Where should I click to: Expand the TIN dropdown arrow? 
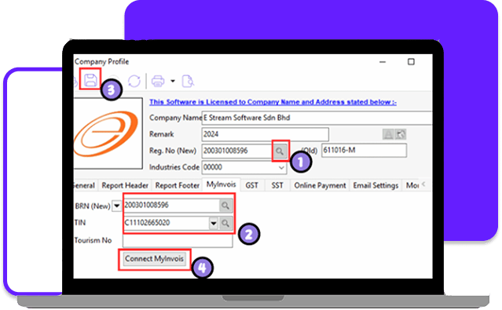(213, 223)
